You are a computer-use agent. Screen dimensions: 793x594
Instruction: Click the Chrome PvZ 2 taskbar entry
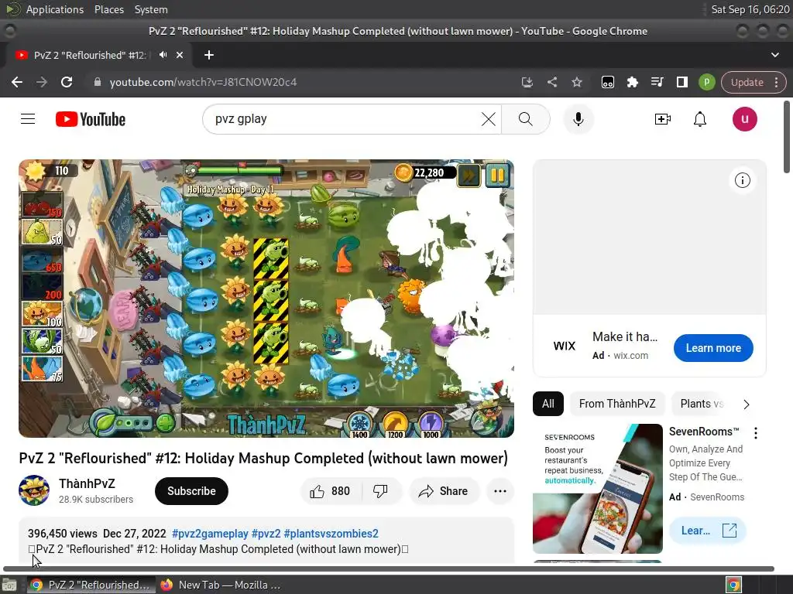[x=91, y=585]
